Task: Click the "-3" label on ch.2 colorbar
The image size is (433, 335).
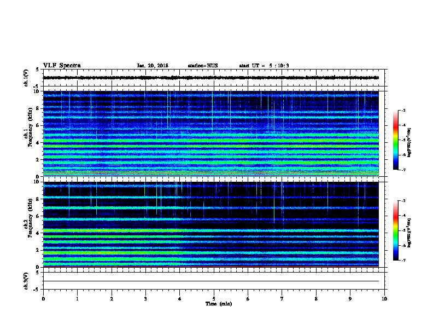Action: (403, 201)
